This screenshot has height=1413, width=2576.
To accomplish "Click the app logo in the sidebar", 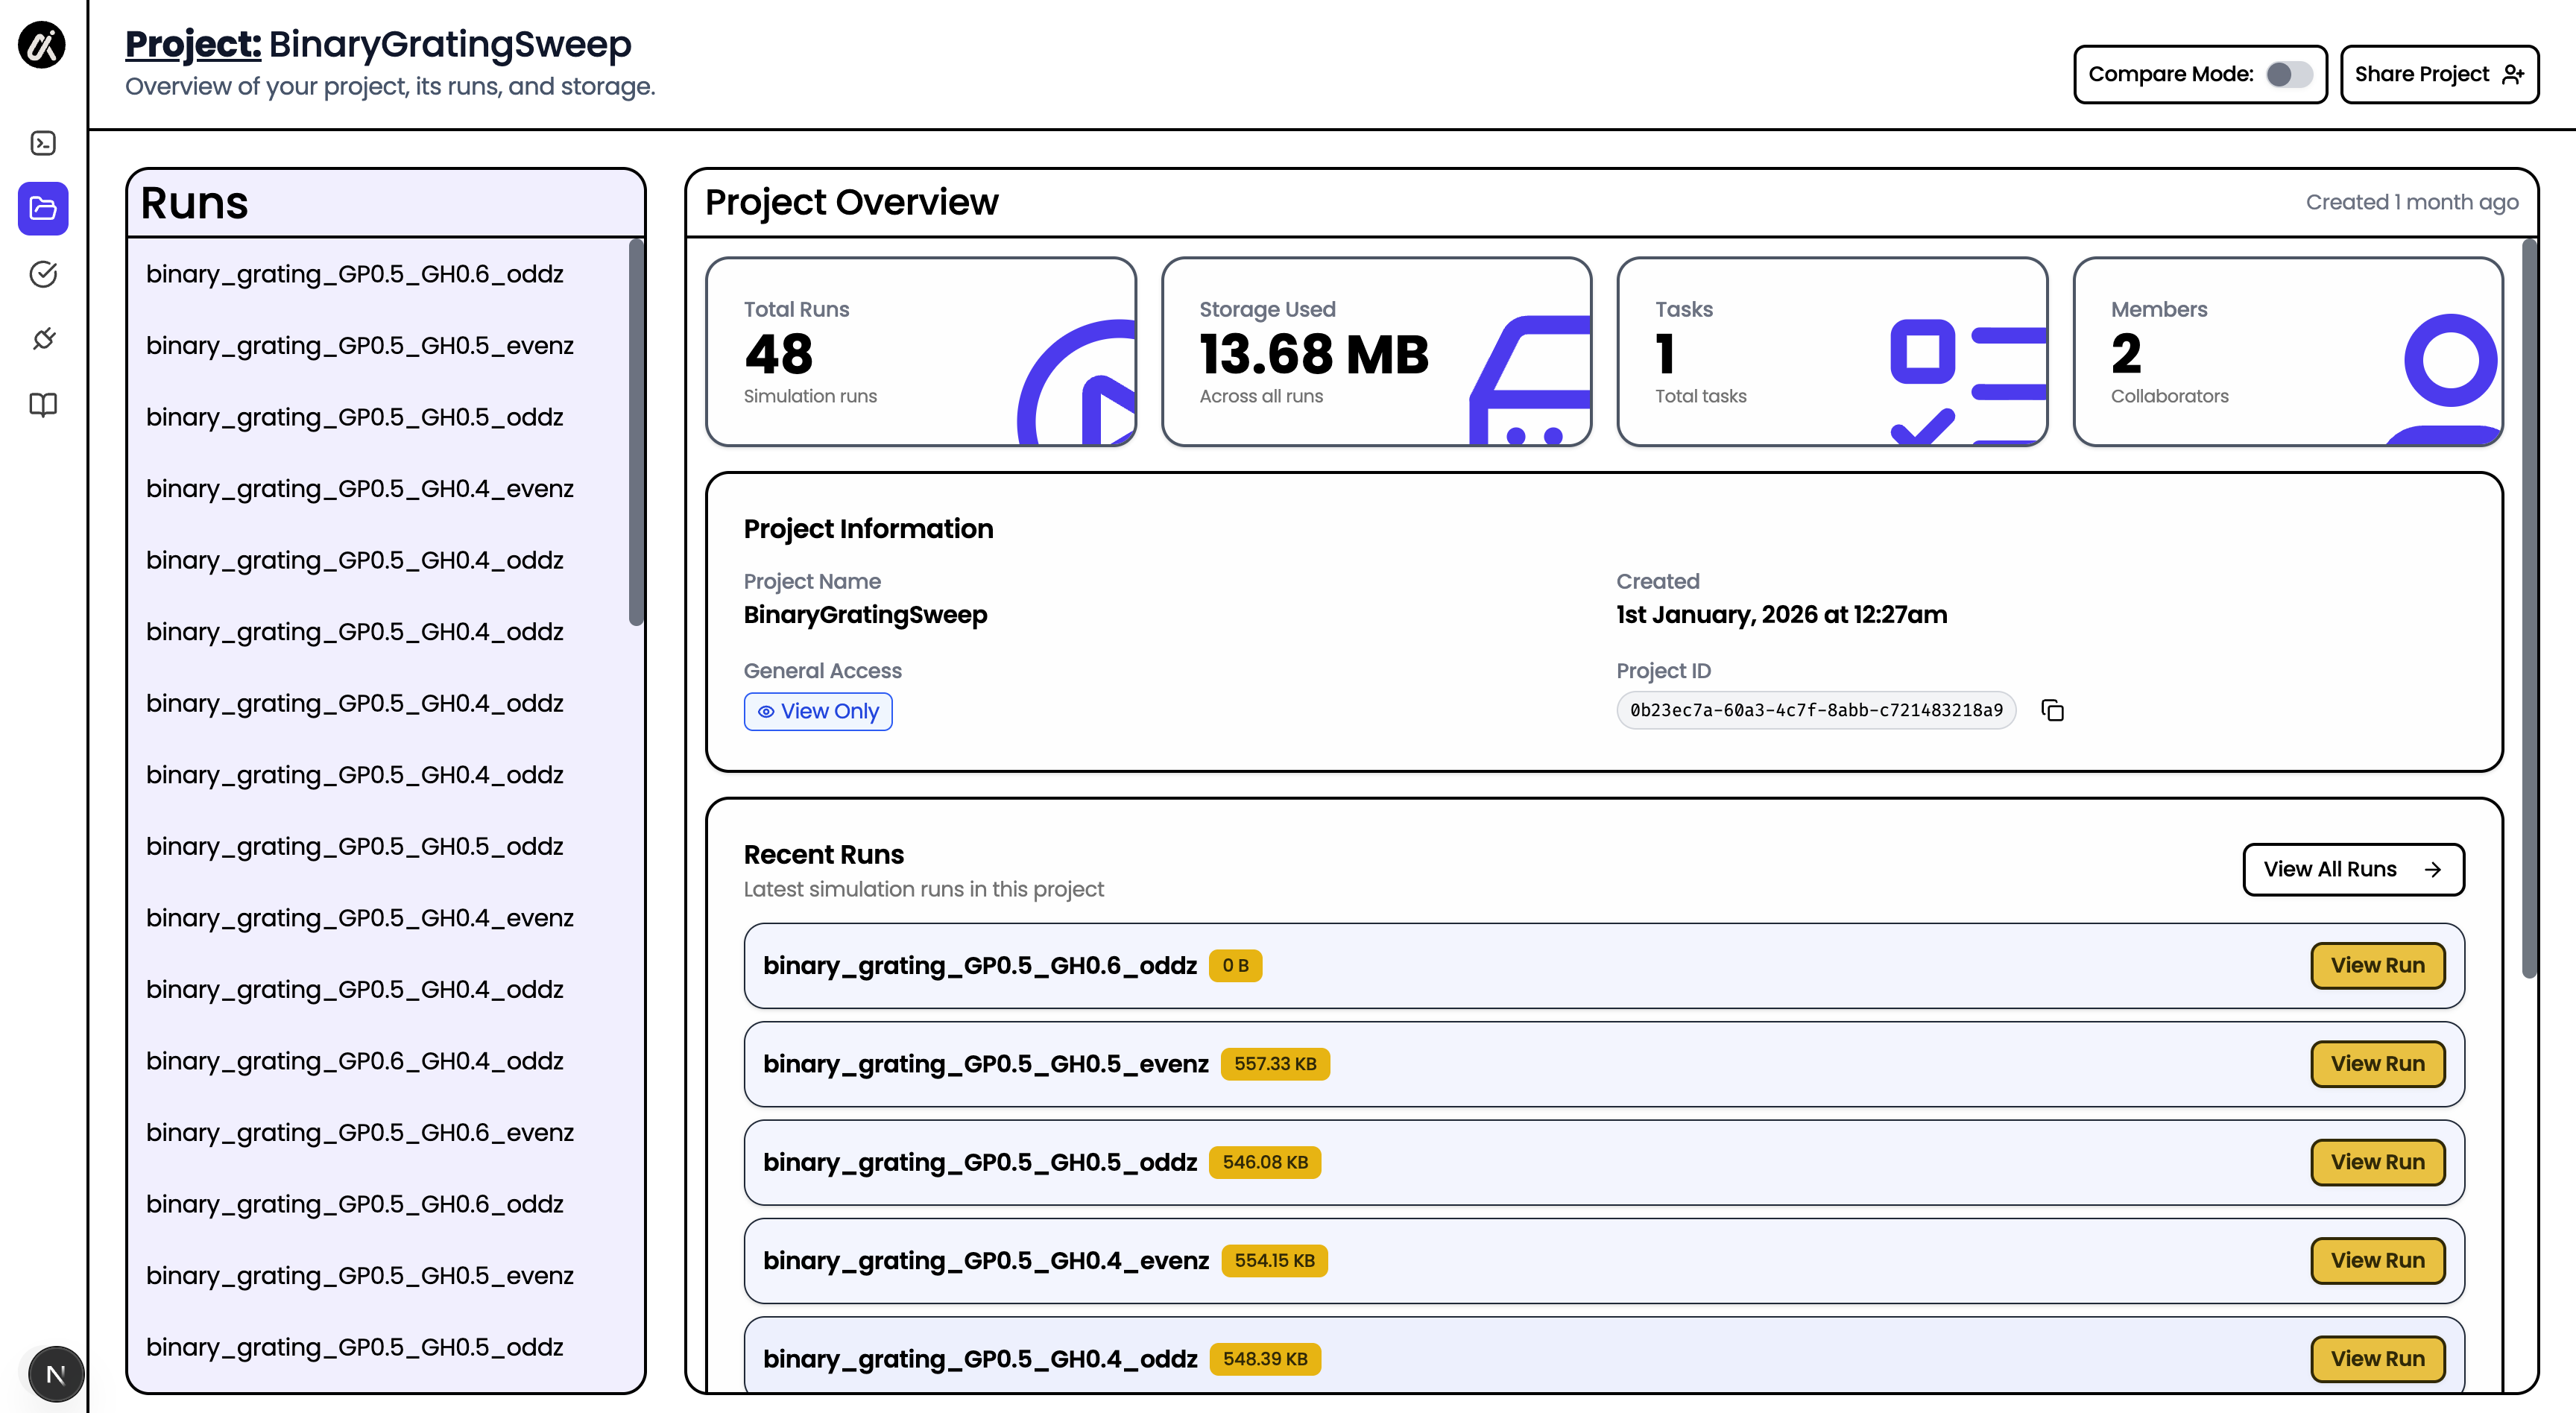I will pos(42,45).
